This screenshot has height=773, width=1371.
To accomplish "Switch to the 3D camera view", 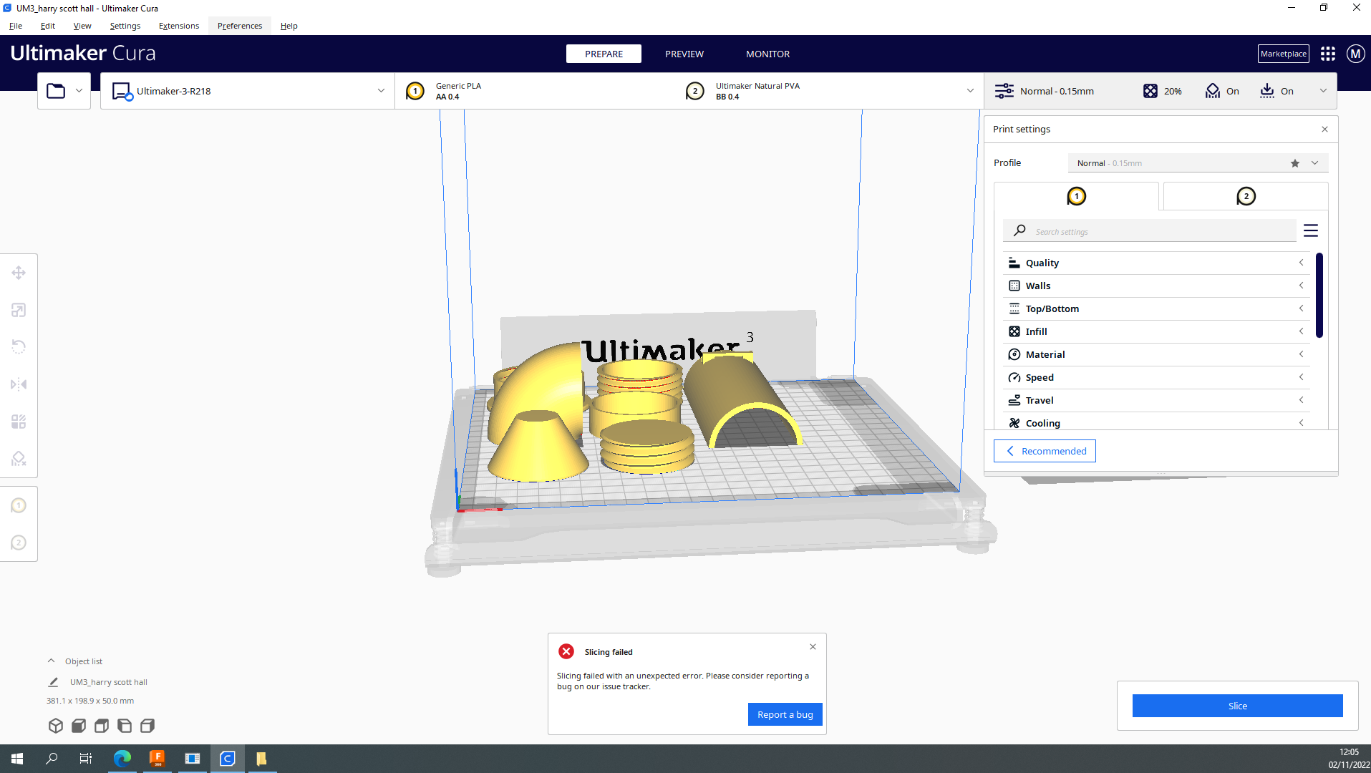I will pos(56,725).
